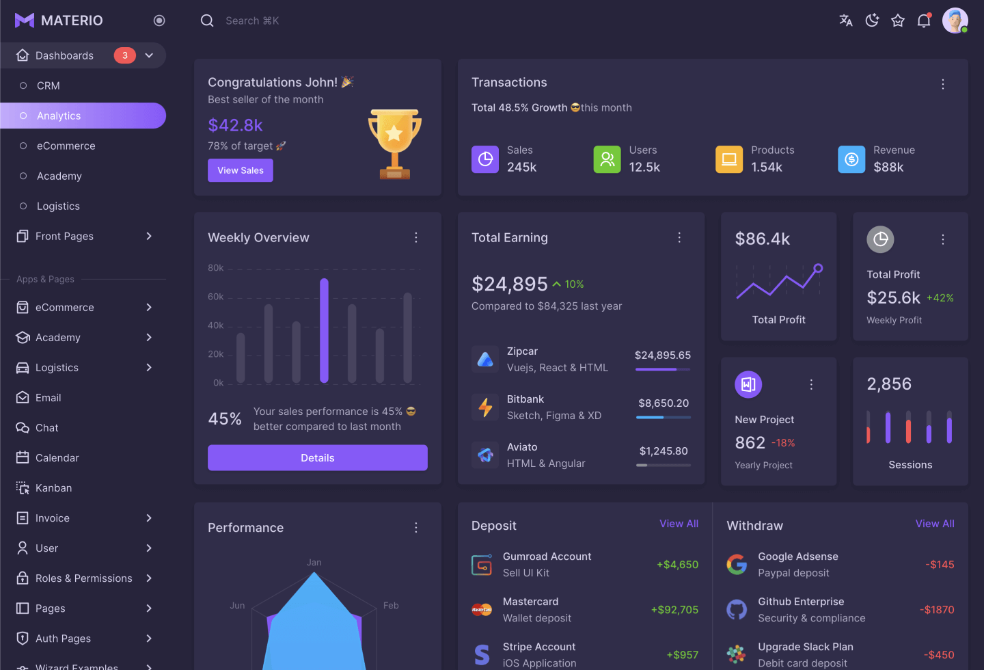984x670 pixels.
Task: Open Transactions card options menu
Action: point(943,84)
